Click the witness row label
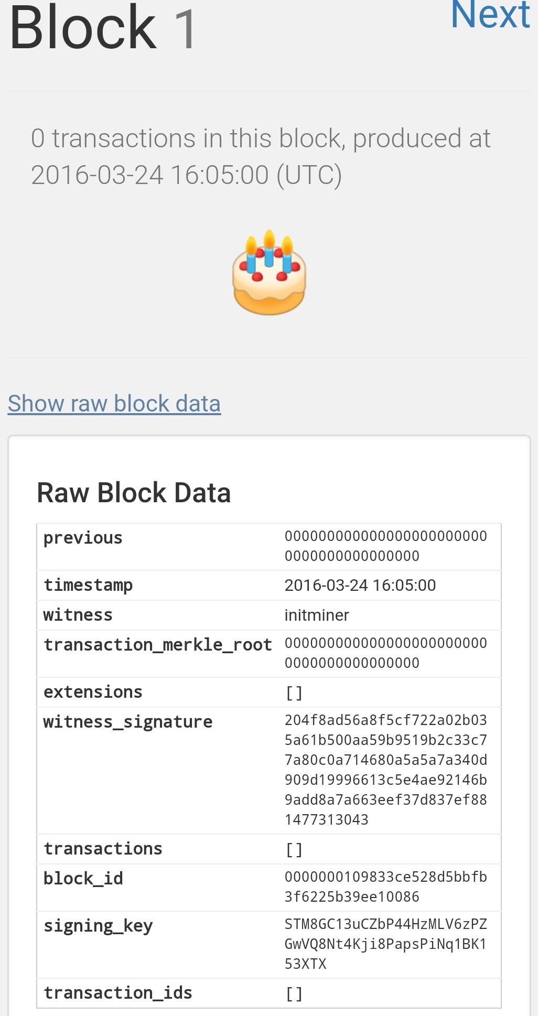 78,615
